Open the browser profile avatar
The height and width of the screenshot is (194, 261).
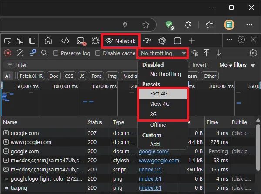pos(229,25)
